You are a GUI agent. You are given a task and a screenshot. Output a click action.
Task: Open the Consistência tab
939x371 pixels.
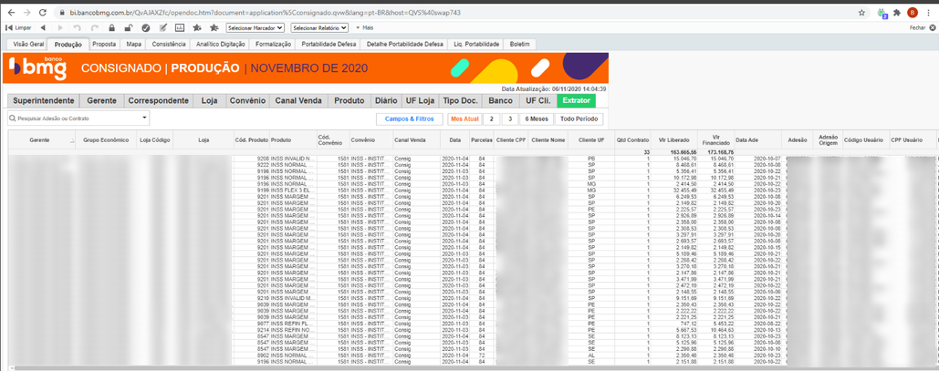pyautogui.click(x=169, y=45)
